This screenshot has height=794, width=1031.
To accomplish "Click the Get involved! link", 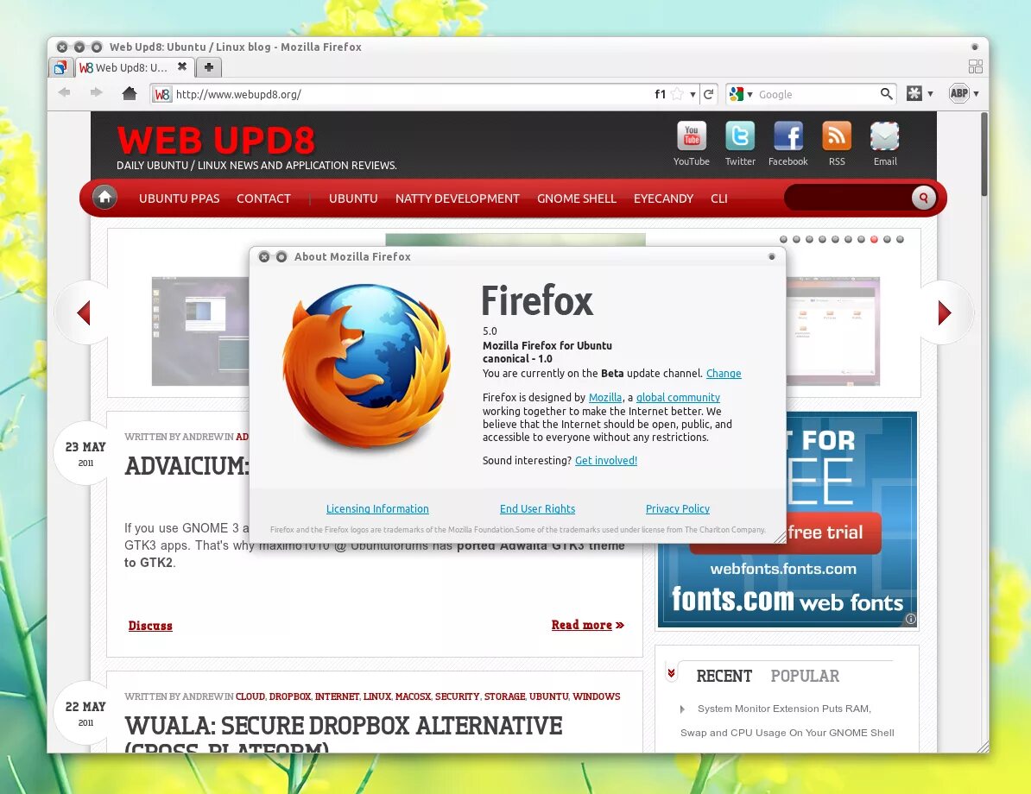I will pyautogui.click(x=605, y=461).
